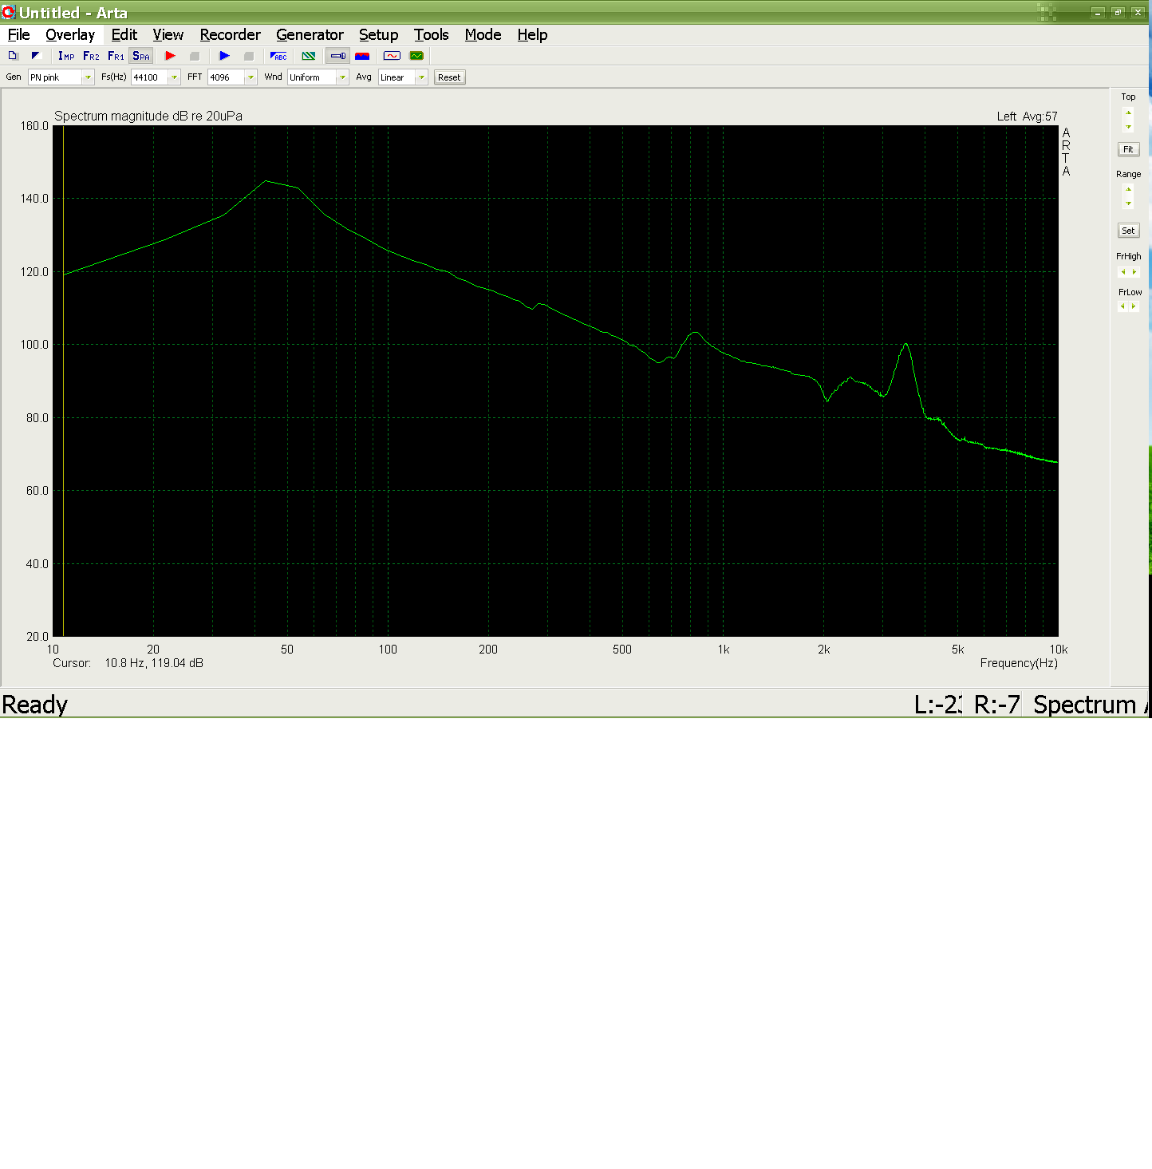The width and height of the screenshot is (1152, 1169).
Task: Click the FrLow right arrow
Action: coord(1134,306)
